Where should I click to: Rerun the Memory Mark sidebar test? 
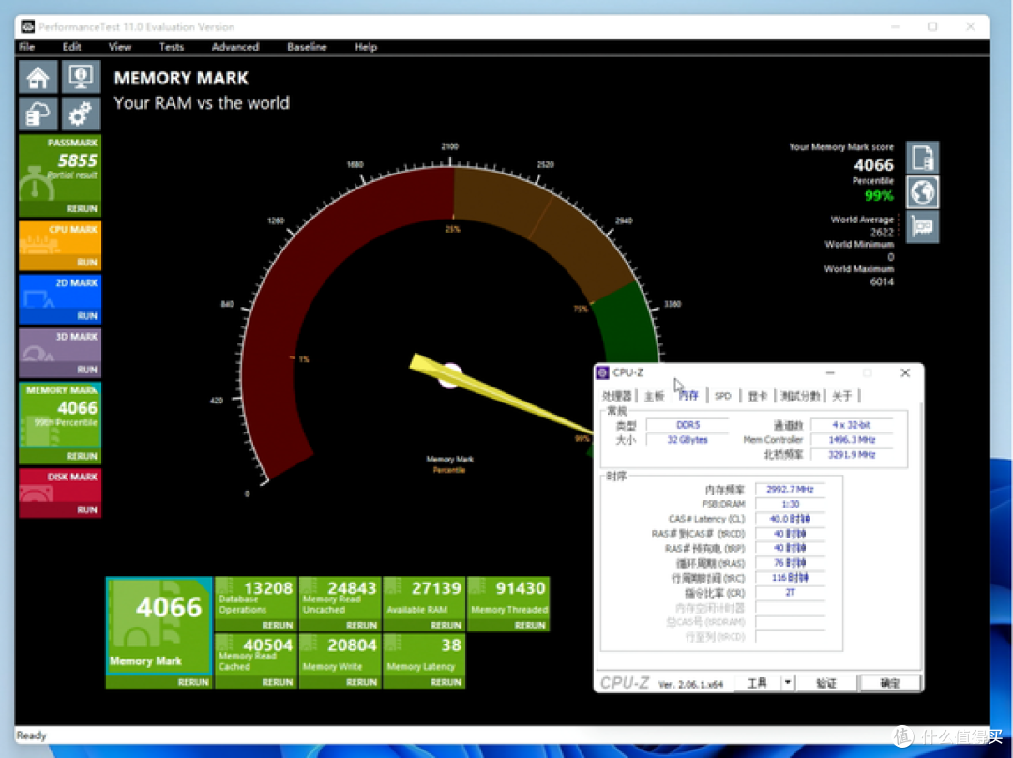click(82, 456)
